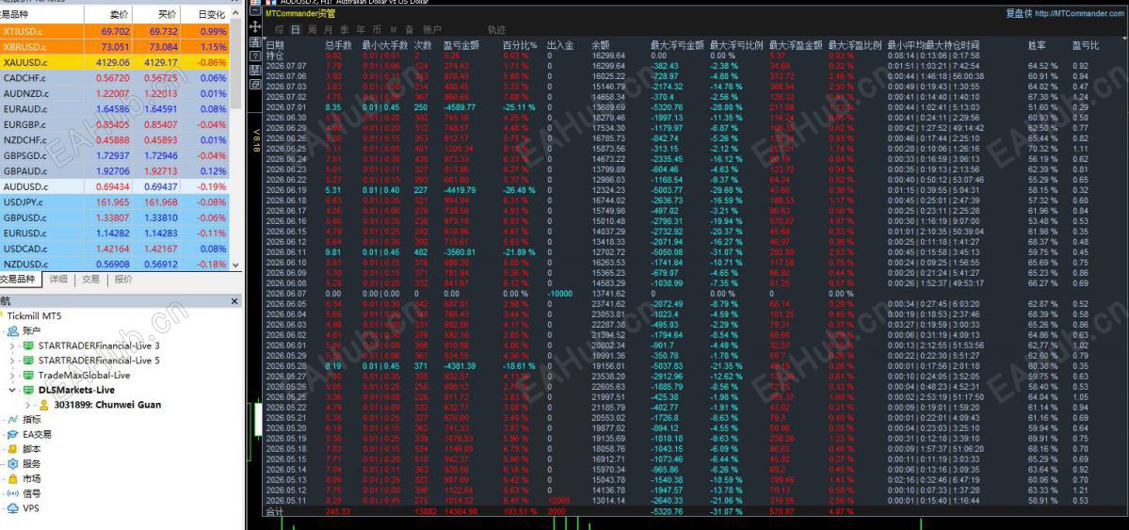The height and width of the screenshot is (530, 1129).
Task: Click the 脚本 scripts icon
Action: tap(13, 449)
